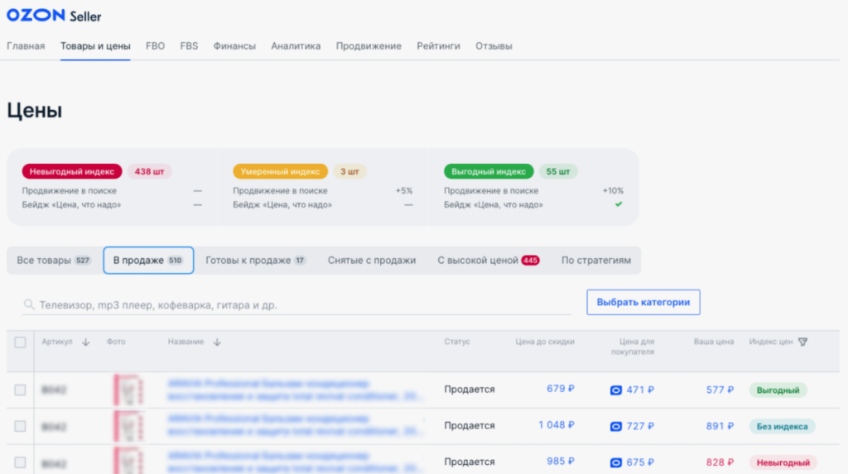Switch to the Снятые с продажи tab
This screenshot has width=848, height=474.
tap(372, 260)
